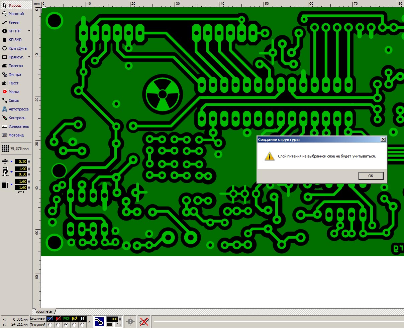This screenshot has width=404, height=329.
Task: Toggle visibility of layer K2
Action: (x=75, y=319)
